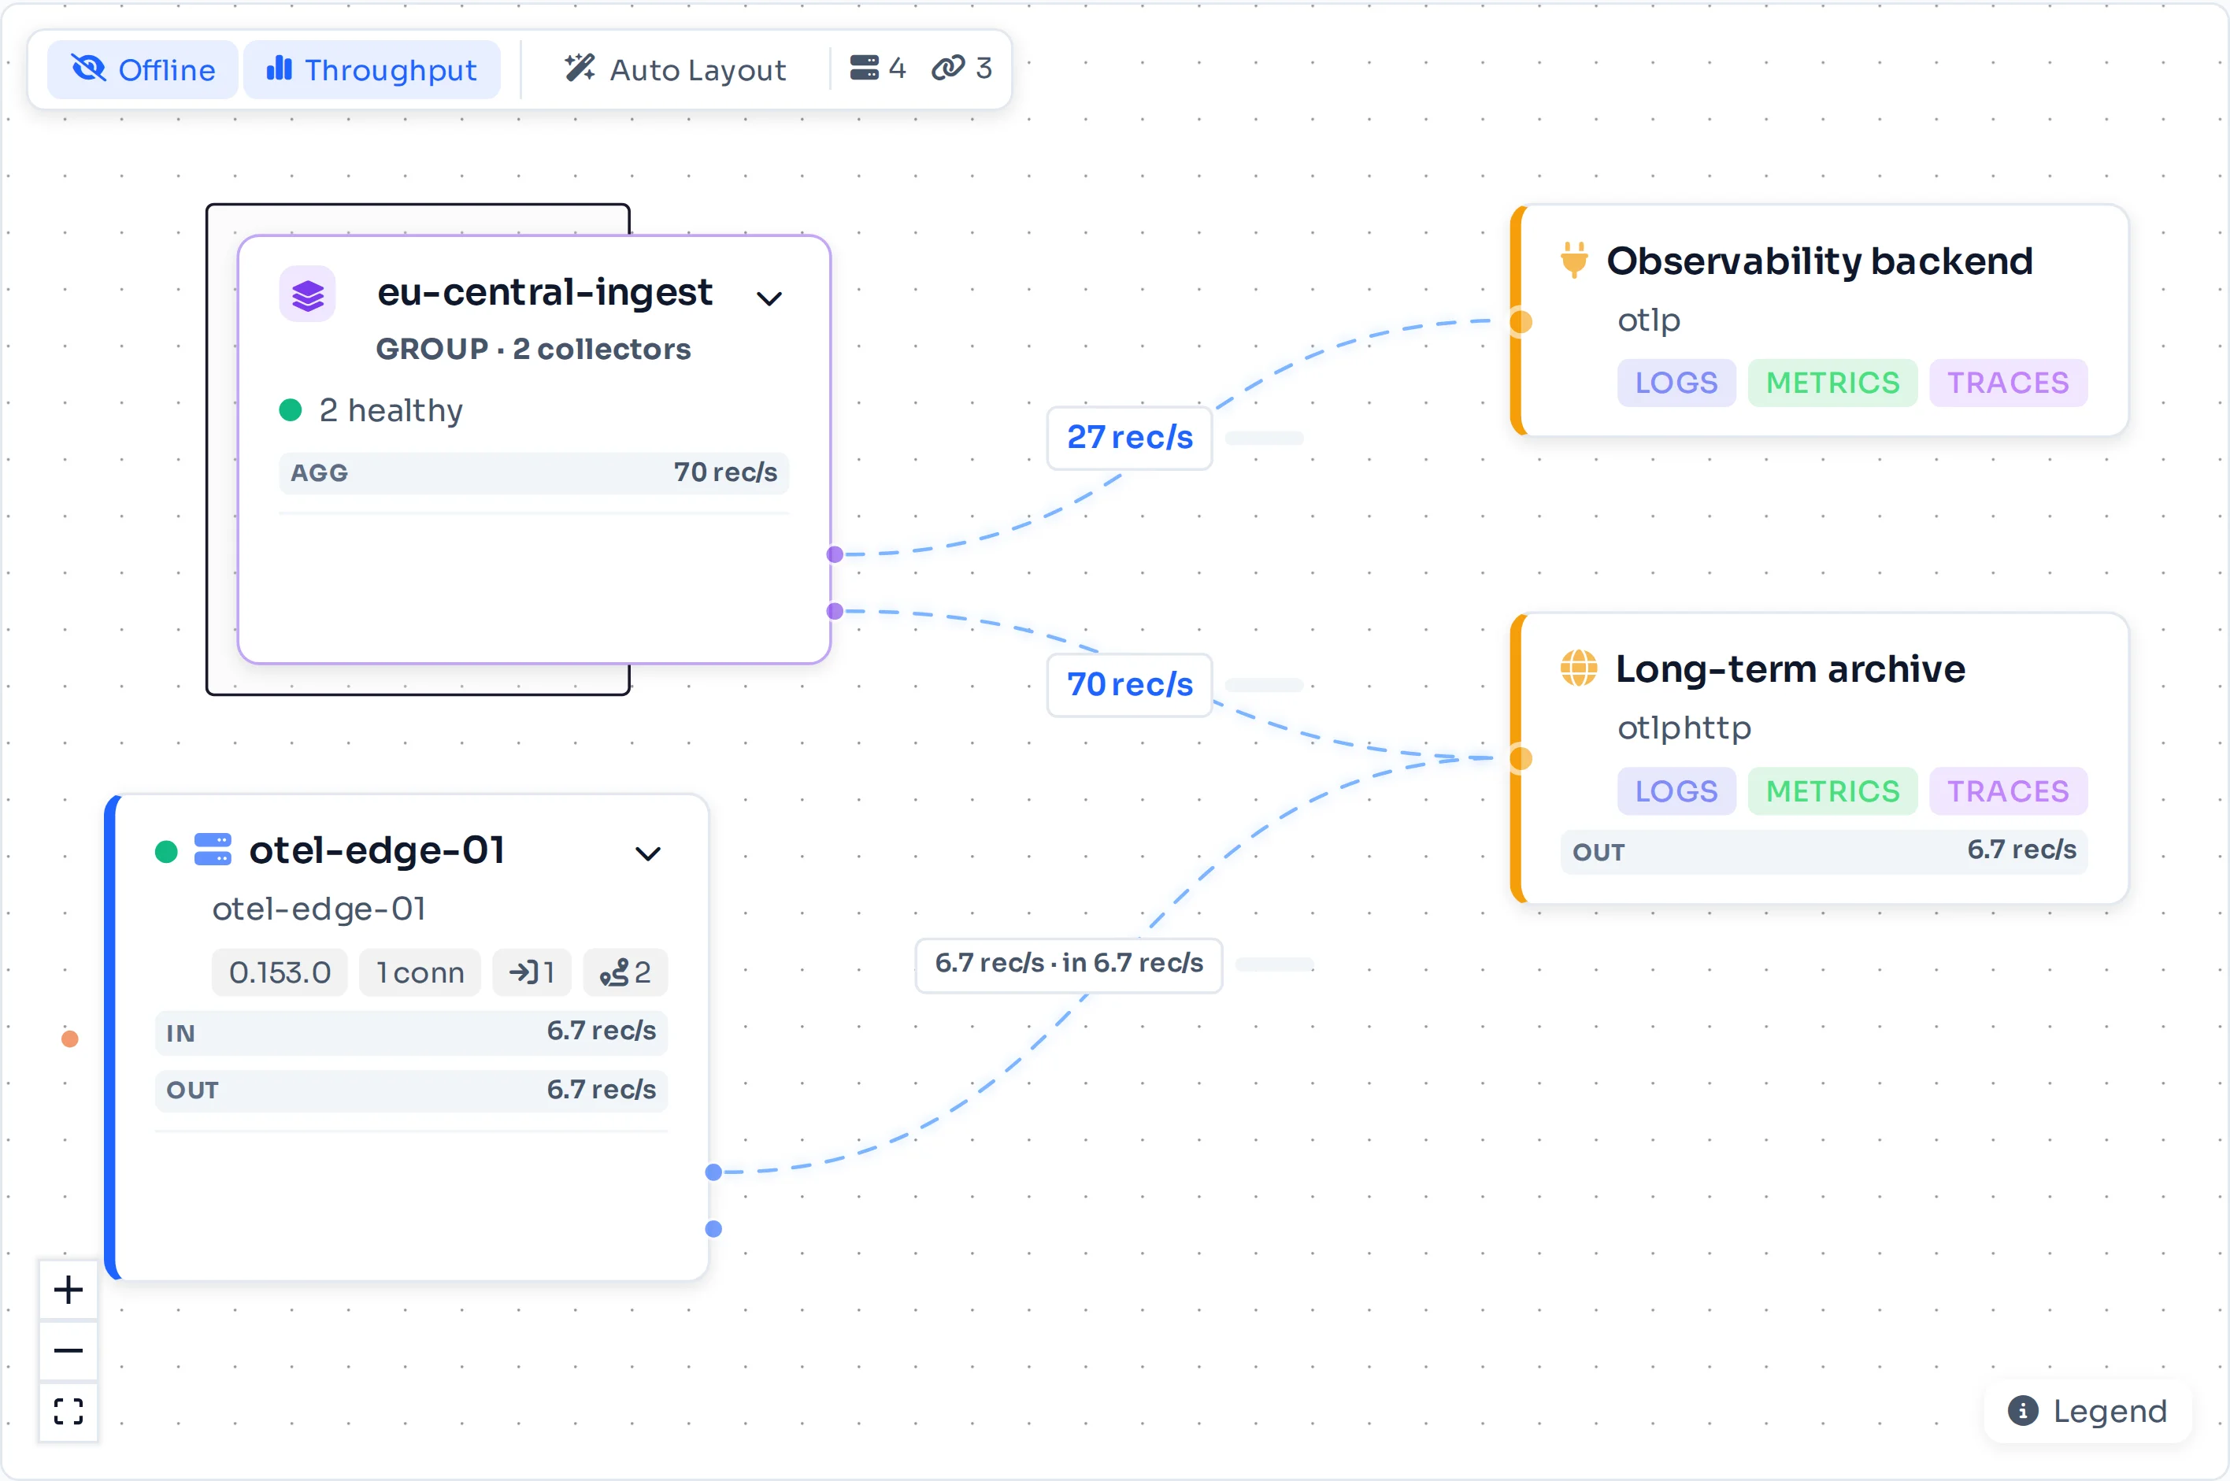Select the 27 rec/s edge label
This screenshot has height=1481, width=2230.
point(1130,437)
